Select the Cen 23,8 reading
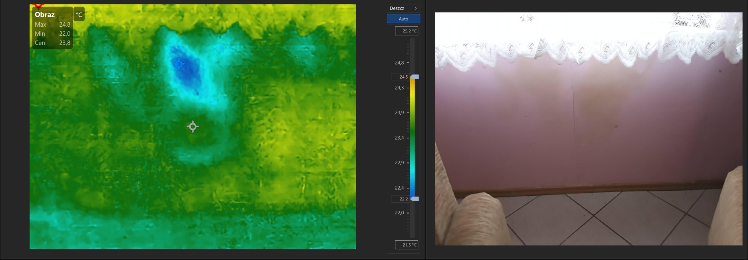The image size is (748, 260). pyautogui.click(x=52, y=43)
